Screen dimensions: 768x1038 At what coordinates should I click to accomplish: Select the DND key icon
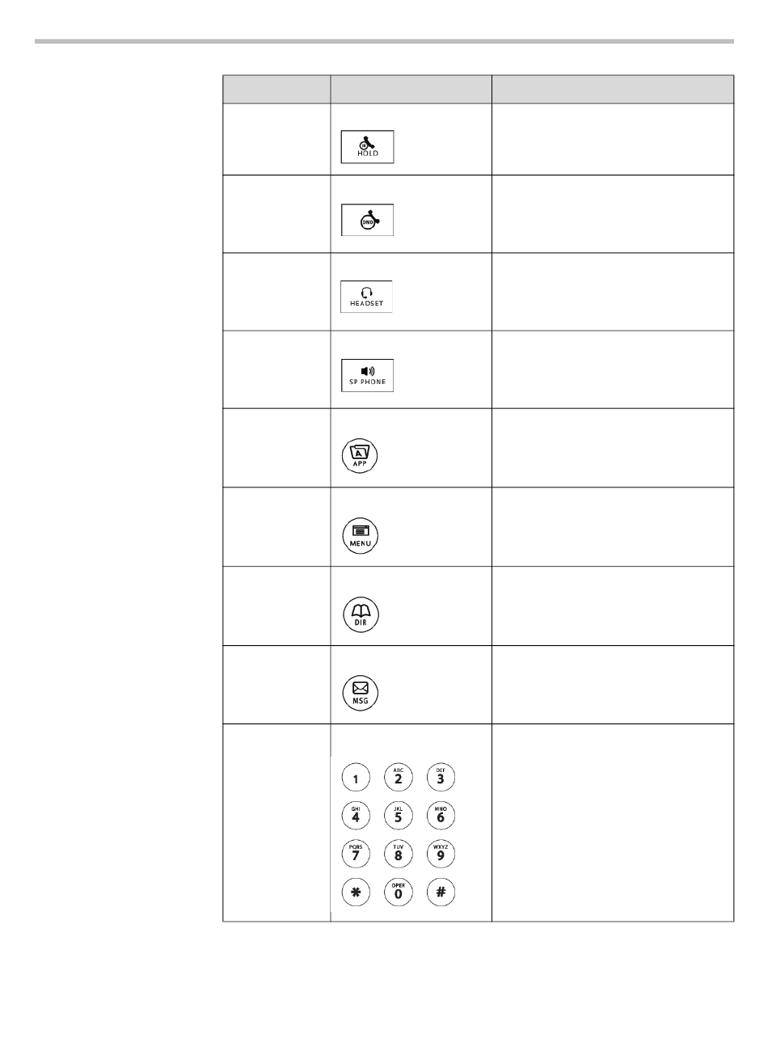coord(367,220)
